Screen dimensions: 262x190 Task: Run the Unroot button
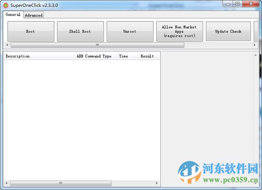tap(130, 32)
